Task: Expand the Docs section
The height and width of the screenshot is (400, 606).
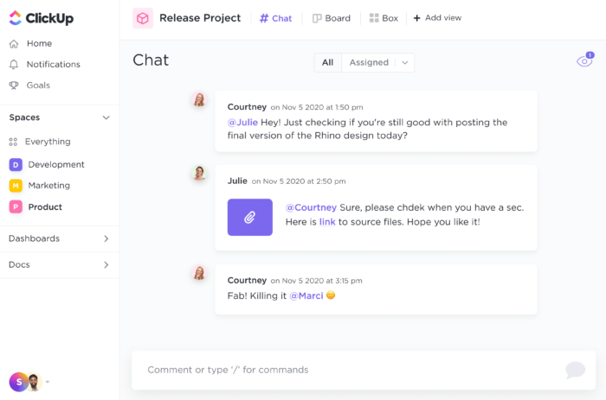Action: click(106, 265)
